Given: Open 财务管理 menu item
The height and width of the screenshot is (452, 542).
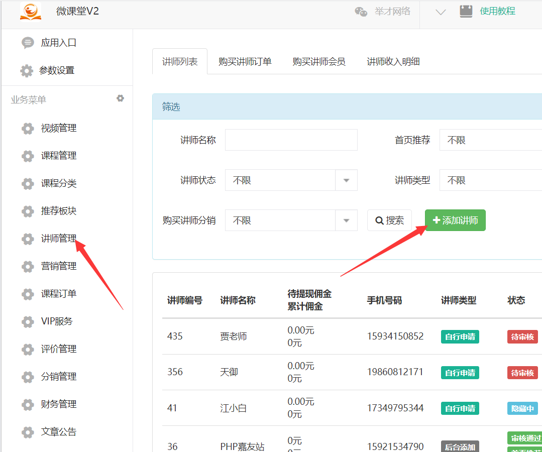Looking at the screenshot, I should pyautogui.click(x=59, y=405).
